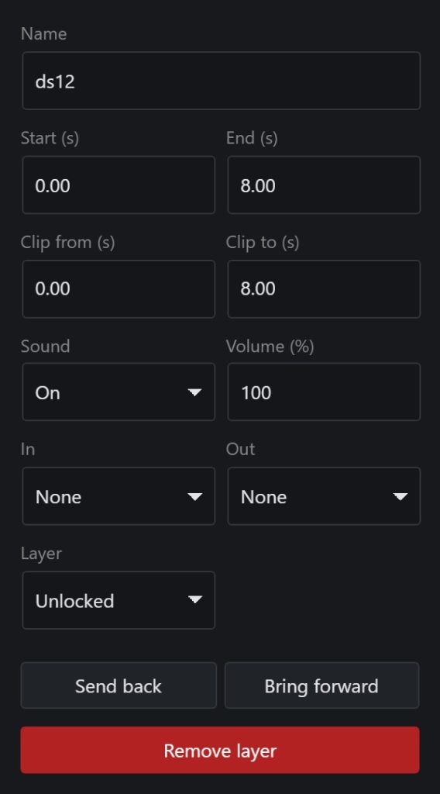Click the Out dropdown arrow icon
Viewport: 440px width, 794px height.
(400, 497)
